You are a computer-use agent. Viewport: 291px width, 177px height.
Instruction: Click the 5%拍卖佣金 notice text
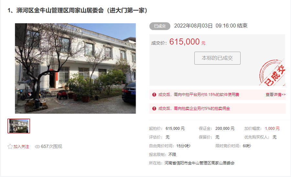(194, 109)
